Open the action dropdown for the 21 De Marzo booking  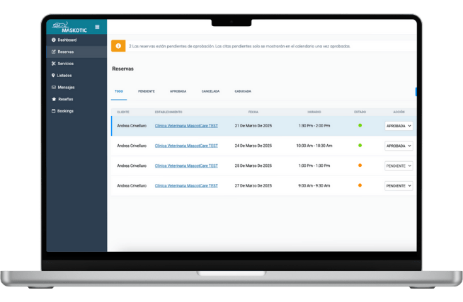[x=399, y=126]
